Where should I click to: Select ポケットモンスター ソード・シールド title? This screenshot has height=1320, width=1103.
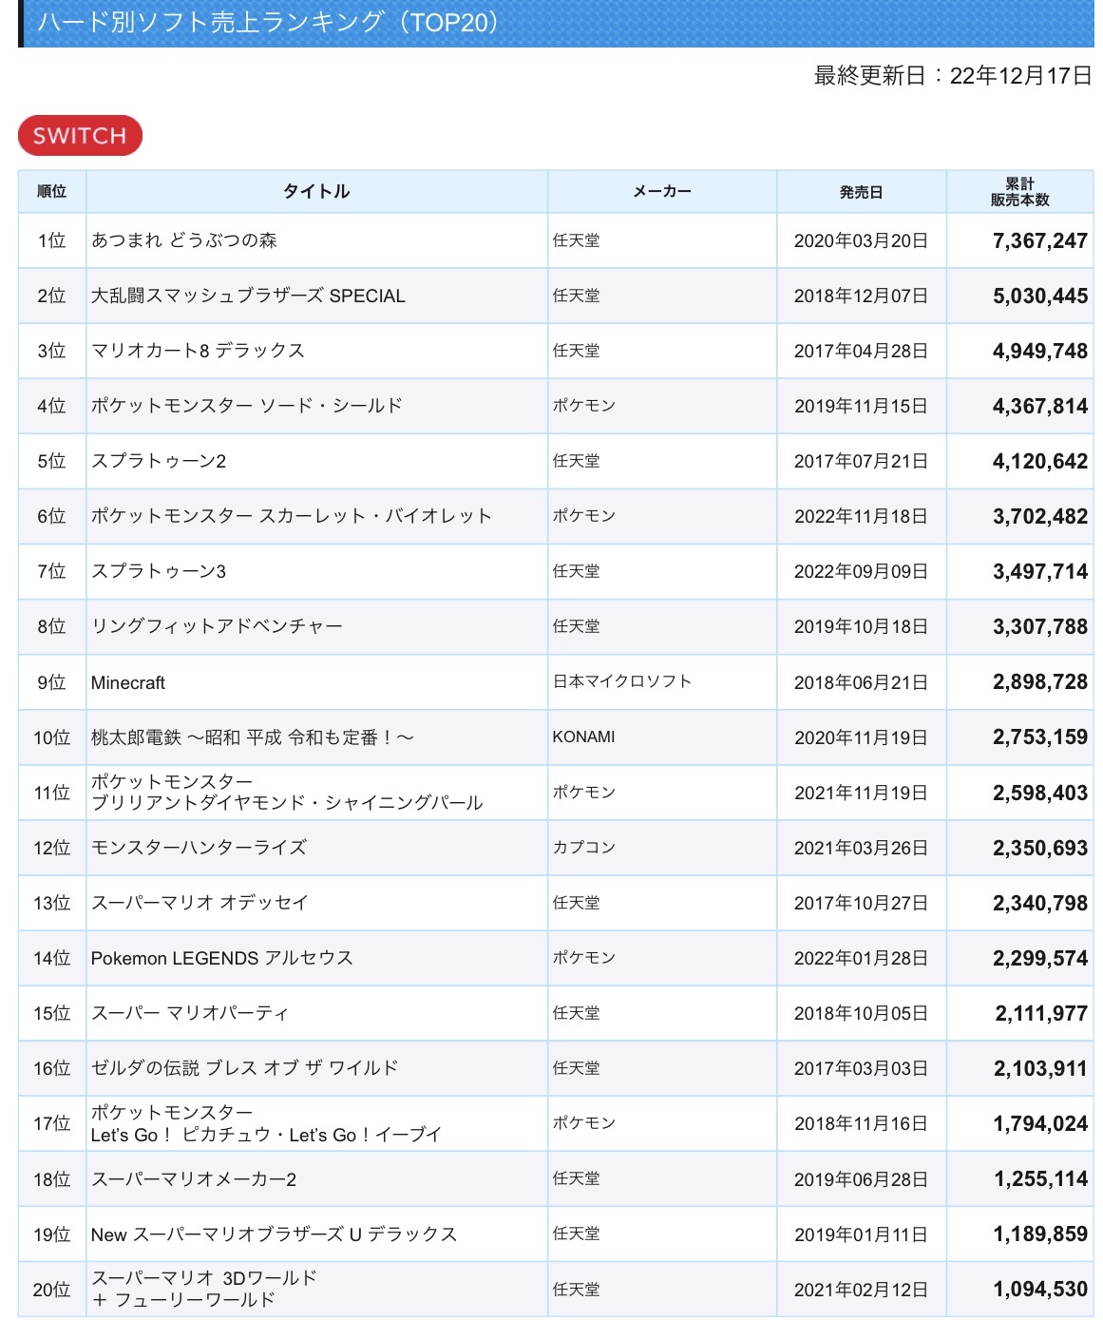click(x=247, y=406)
